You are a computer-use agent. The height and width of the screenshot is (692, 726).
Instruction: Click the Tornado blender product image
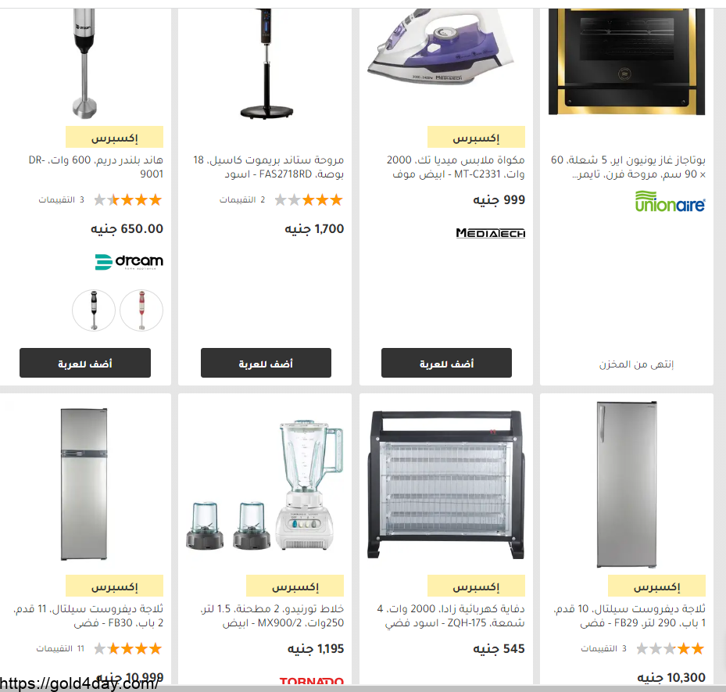(x=265, y=485)
